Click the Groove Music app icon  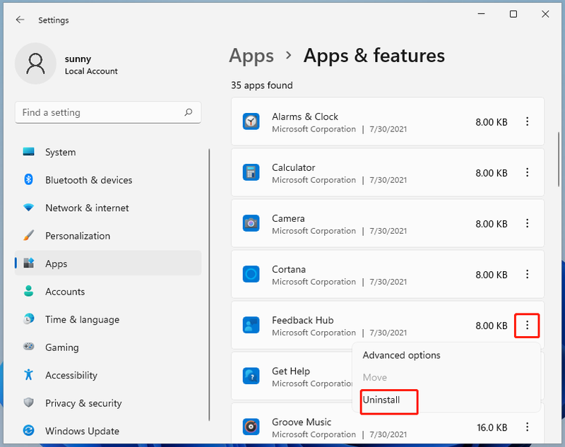pyautogui.click(x=251, y=427)
